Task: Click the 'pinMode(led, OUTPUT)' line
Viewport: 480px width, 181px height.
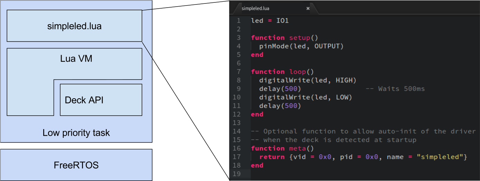Action: tap(301, 46)
